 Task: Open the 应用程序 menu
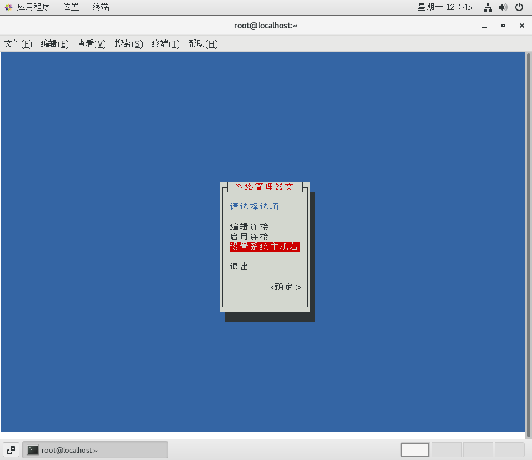pyautogui.click(x=33, y=7)
